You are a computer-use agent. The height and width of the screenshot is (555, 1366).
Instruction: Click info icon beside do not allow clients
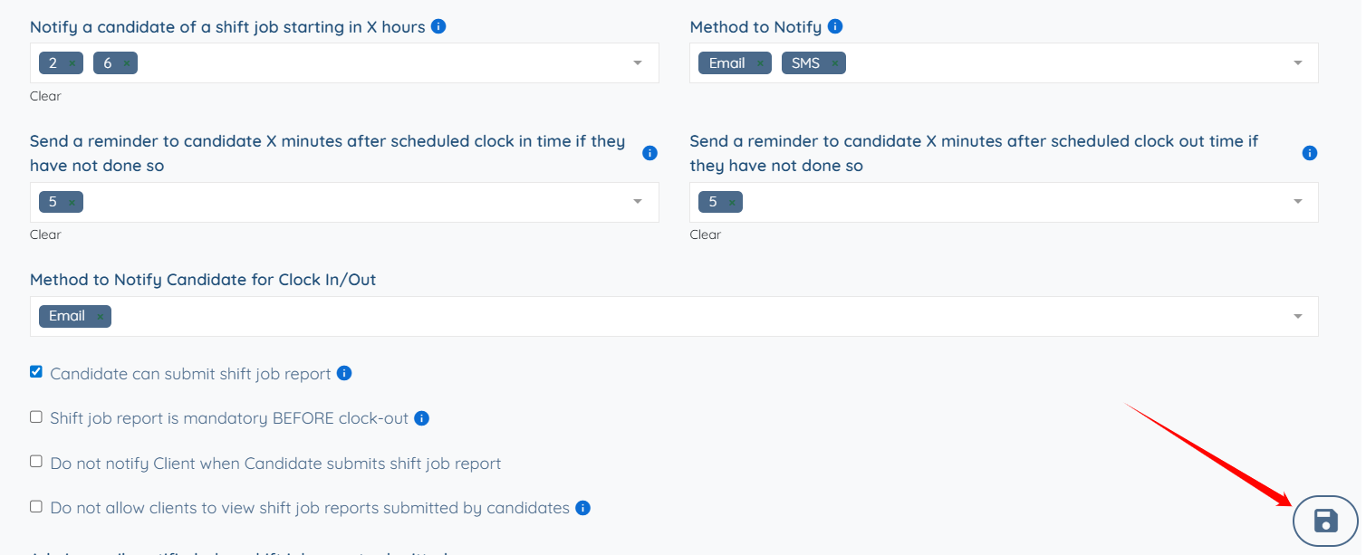[x=583, y=508]
